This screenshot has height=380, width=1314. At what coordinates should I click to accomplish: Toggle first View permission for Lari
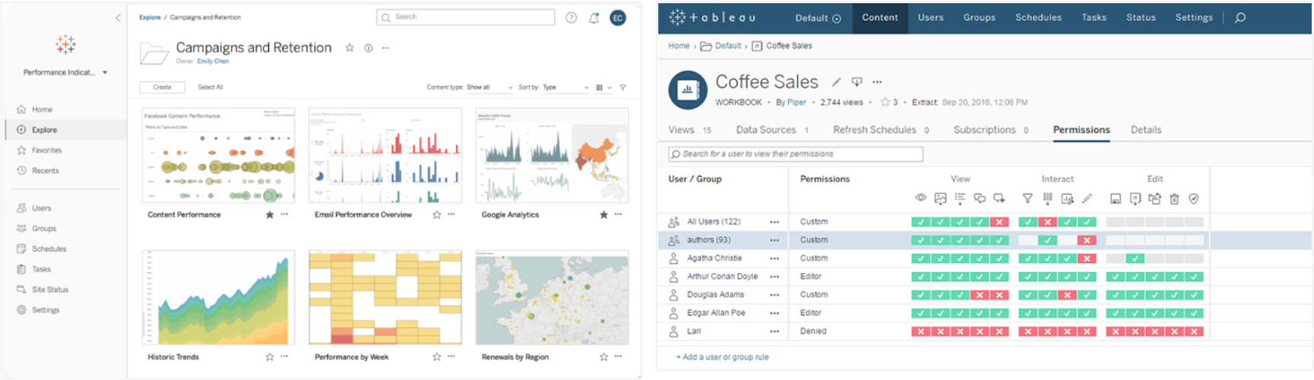pos(920,331)
